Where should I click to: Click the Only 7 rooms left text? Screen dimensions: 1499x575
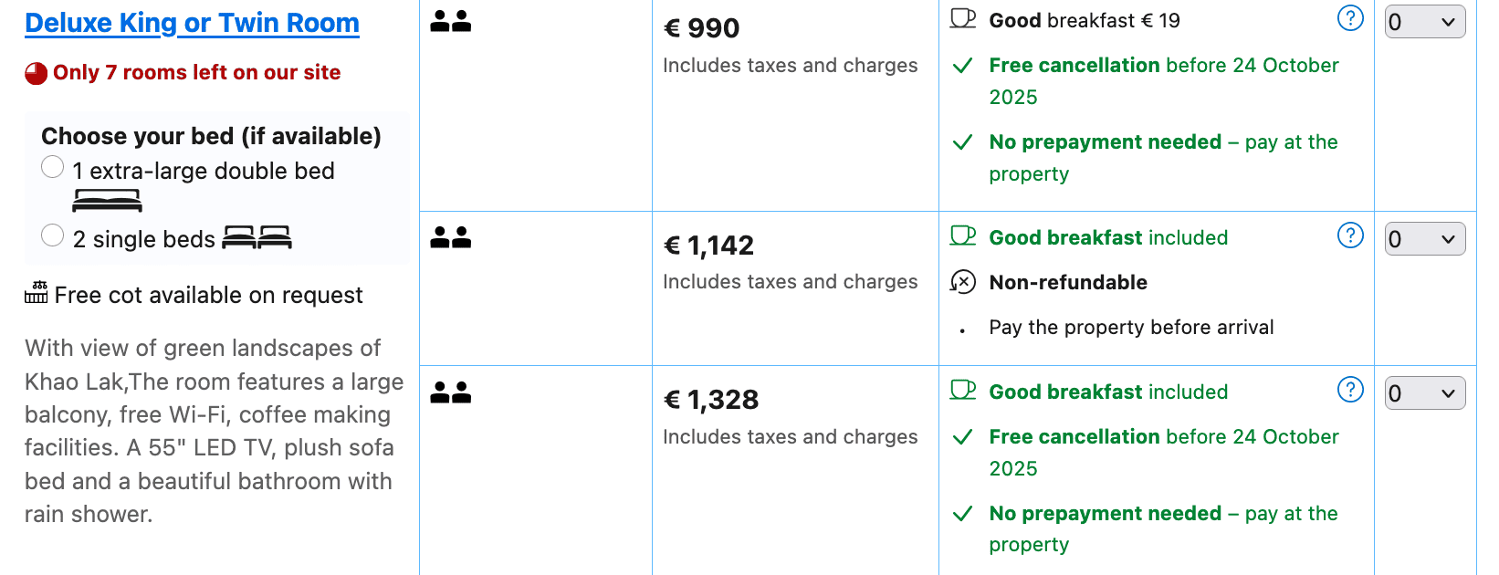[196, 73]
